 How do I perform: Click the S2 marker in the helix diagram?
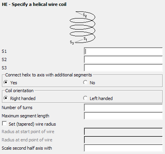coord(85,15)
